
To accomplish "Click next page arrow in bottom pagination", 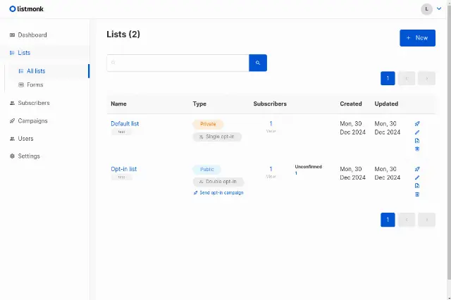I will coord(426,220).
